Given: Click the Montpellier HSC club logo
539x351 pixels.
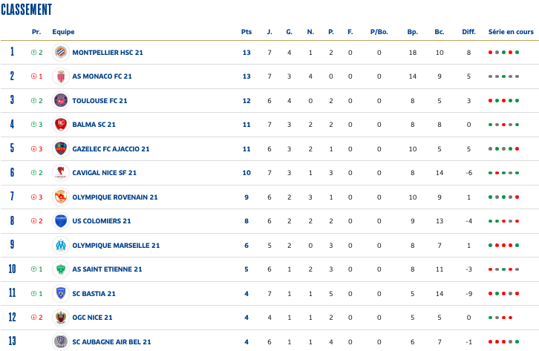Looking at the screenshot, I should point(61,53).
